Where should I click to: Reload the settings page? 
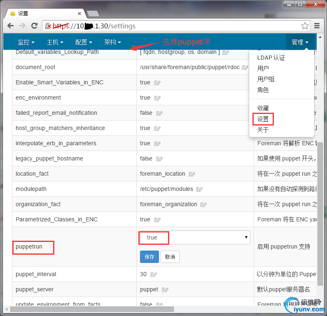pyautogui.click(x=34, y=26)
